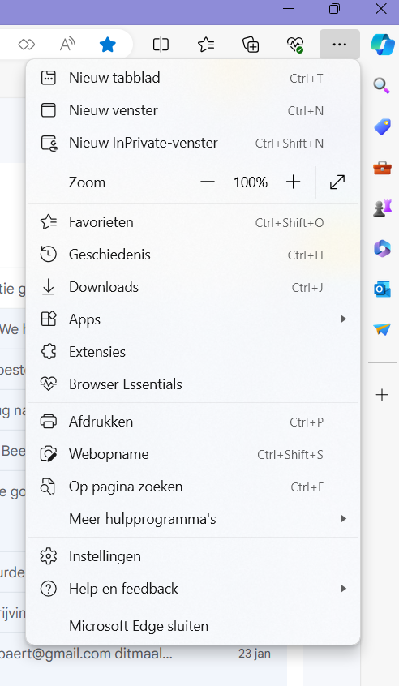Select Nieuw InPrivate-venster menu item
Screen dimensions: 399x686
(x=193, y=143)
